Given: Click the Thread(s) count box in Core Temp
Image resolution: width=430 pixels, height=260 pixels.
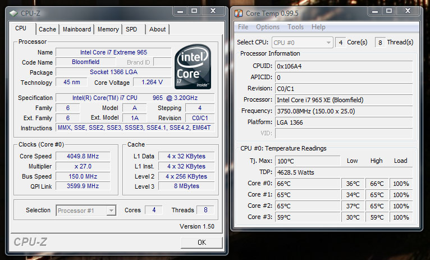Looking at the screenshot, I should (380, 43).
